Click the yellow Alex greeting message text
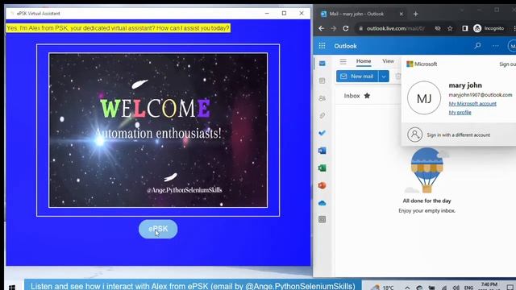Viewport: 516px width, 290px height. click(118, 28)
